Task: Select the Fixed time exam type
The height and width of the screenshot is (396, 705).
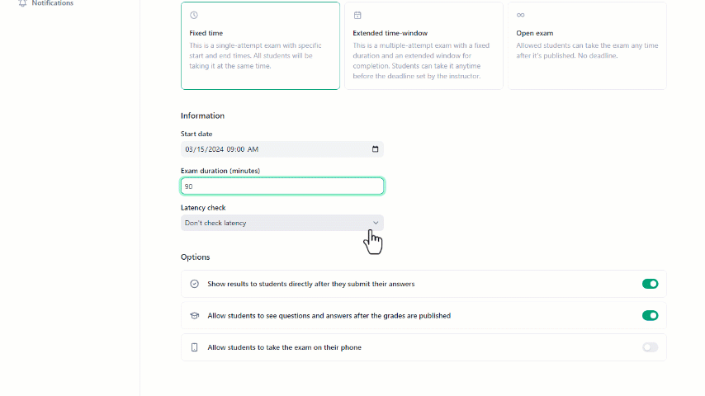Action: coord(260,46)
